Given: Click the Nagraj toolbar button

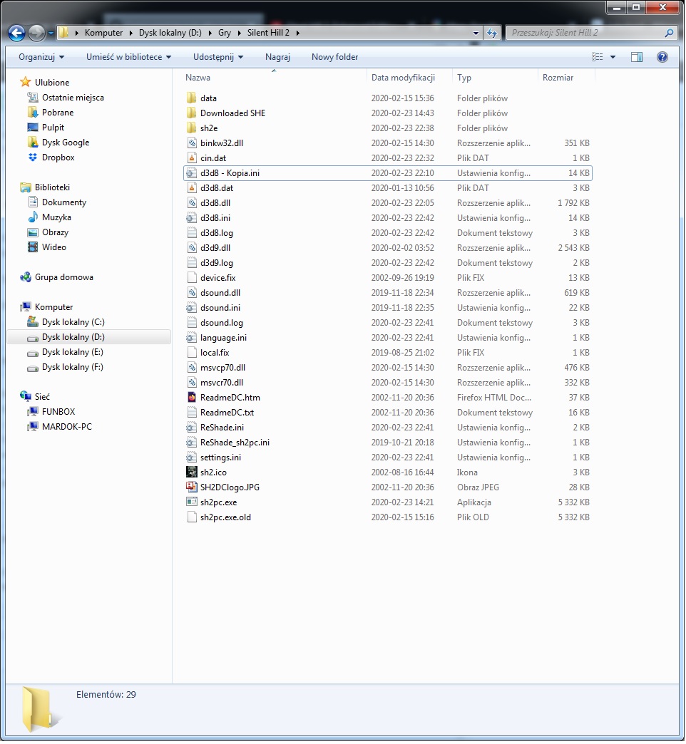Looking at the screenshot, I should (277, 57).
